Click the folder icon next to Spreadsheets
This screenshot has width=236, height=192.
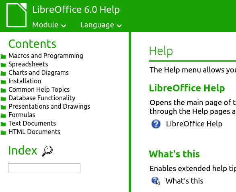[3, 65]
